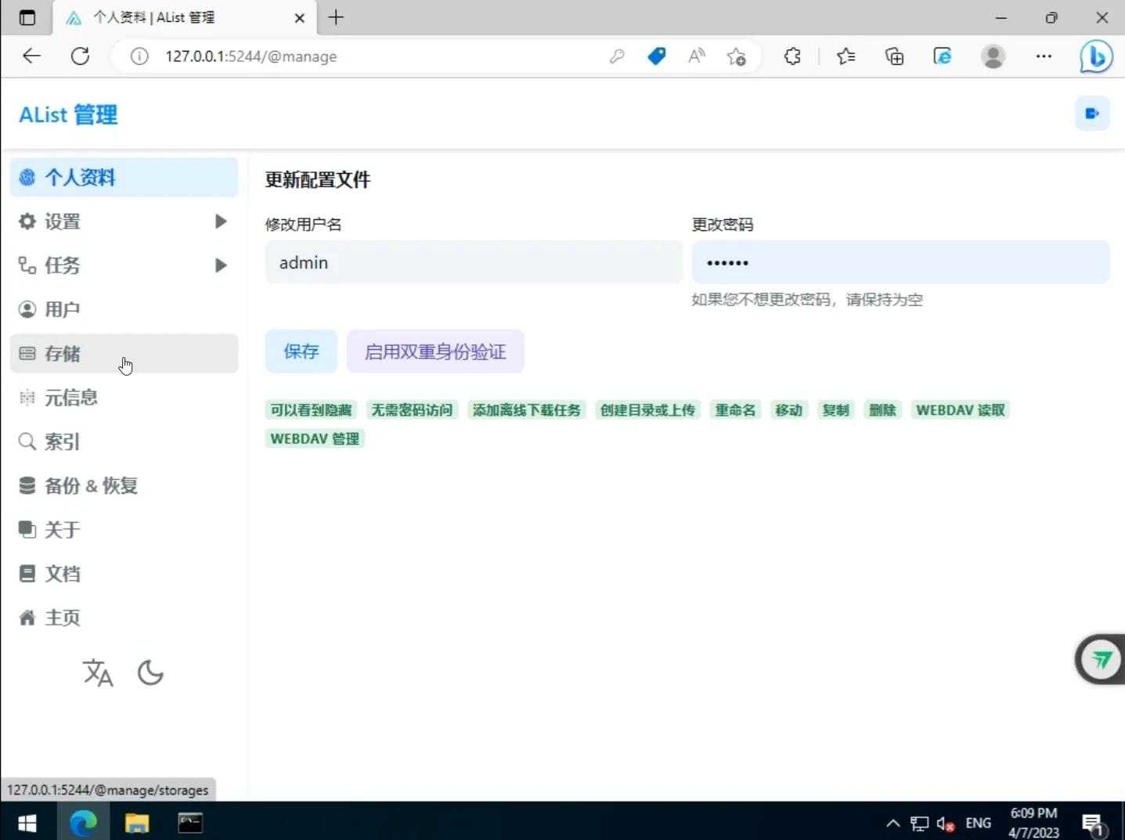Open the 文档 documentation entry
Viewport: 1125px width, 840px height.
63,573
